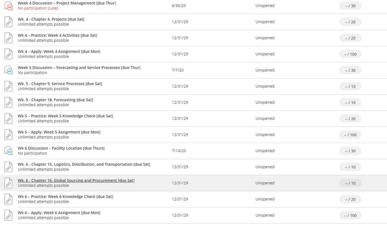Image resolution: width=387 pixels, height=225 pixels.
Task: Click Unopened status for Wk 5 Apply Assignment
Action: tap(265, 135)
